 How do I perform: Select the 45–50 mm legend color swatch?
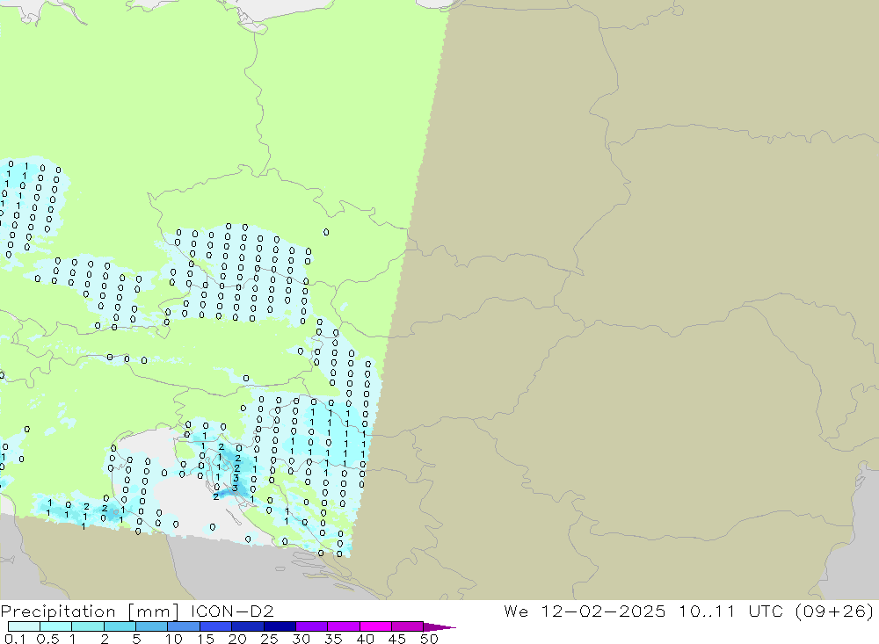[407, 626]
